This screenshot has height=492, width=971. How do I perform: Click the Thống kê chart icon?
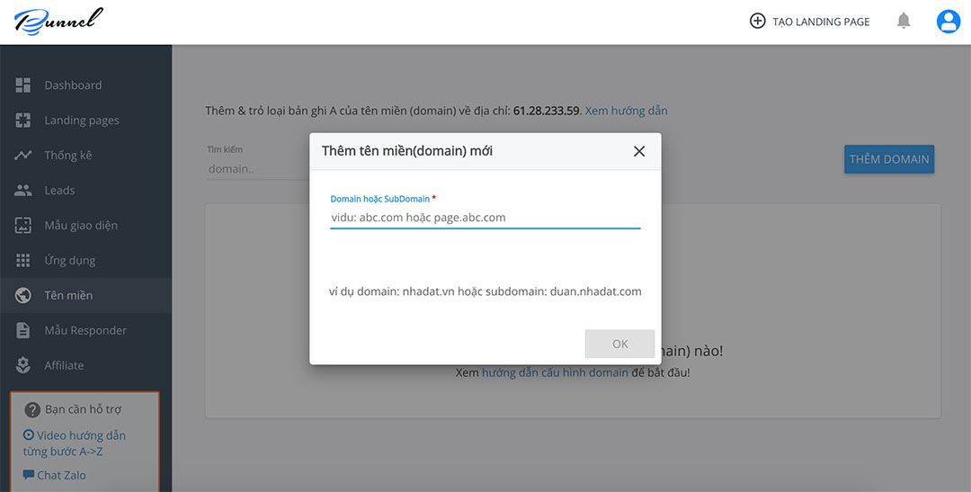23,156
